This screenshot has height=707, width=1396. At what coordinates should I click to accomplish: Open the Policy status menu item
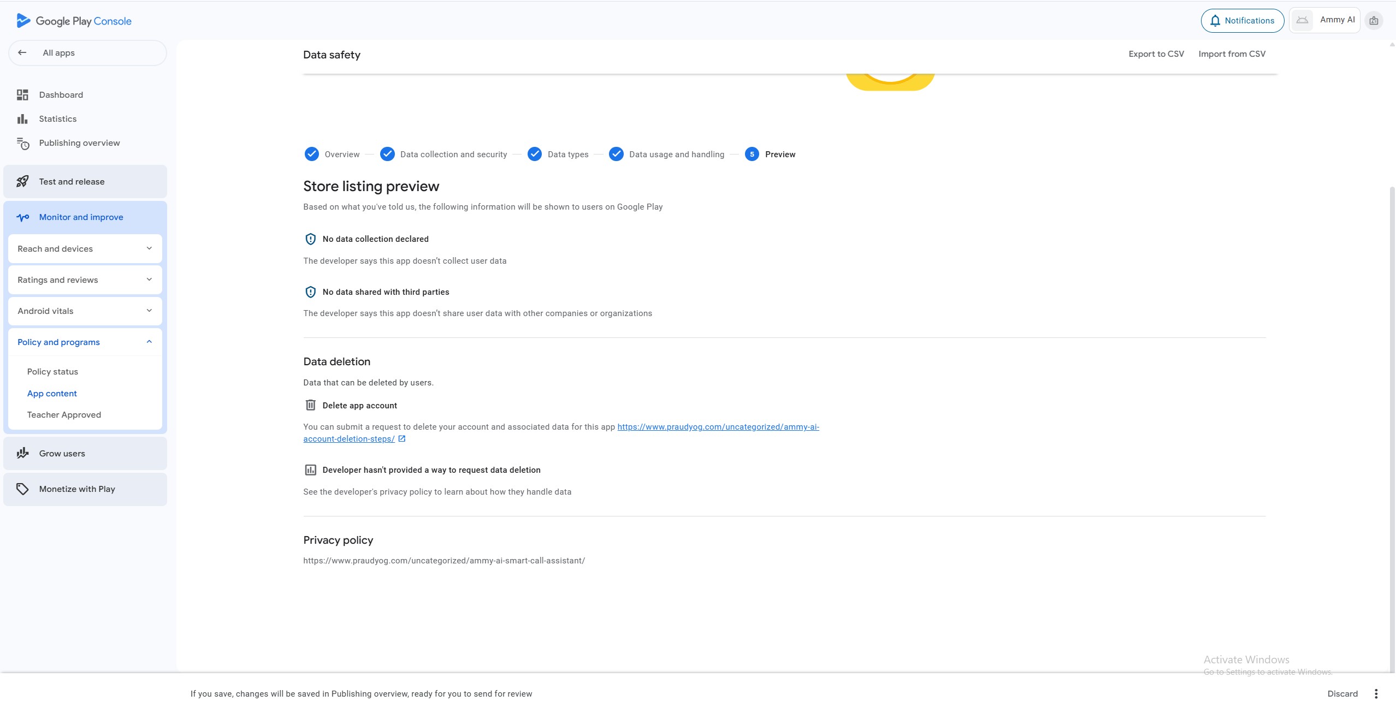click(x=52, y=372)
